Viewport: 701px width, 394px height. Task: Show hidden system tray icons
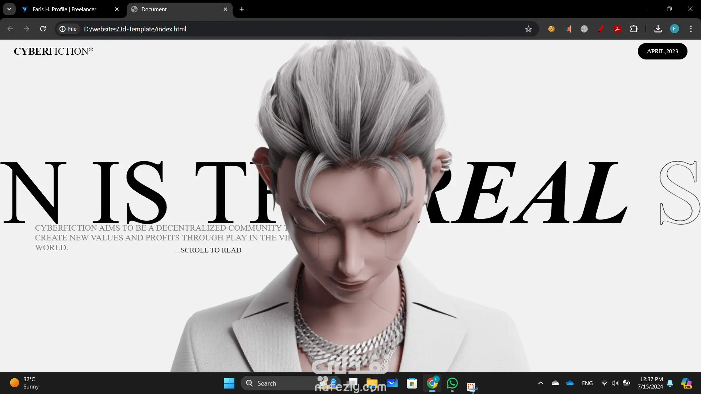[541, 383]
